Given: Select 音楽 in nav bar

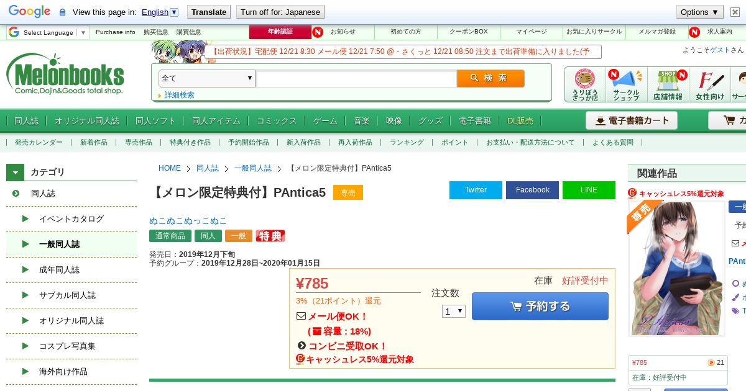Looking at the screenshot, I should pyautogui.click(x=362, y=121).
